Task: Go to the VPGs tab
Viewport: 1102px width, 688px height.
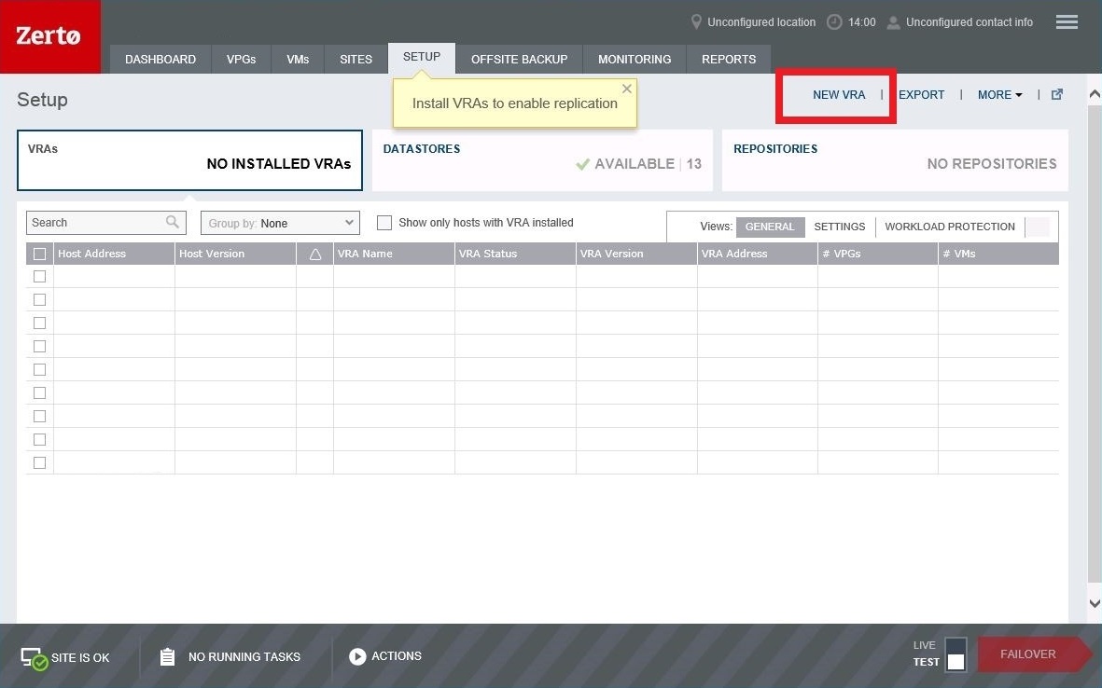Action: click(x=241, y=59)
